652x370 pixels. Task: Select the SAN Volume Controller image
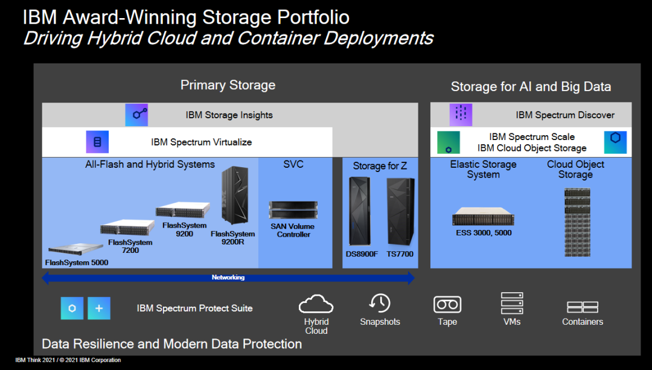point(293,210)
